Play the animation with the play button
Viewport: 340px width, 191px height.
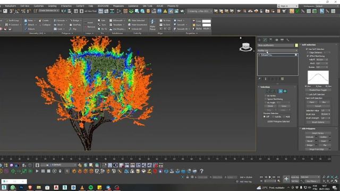pyautogui.click(x=270, y=177)
